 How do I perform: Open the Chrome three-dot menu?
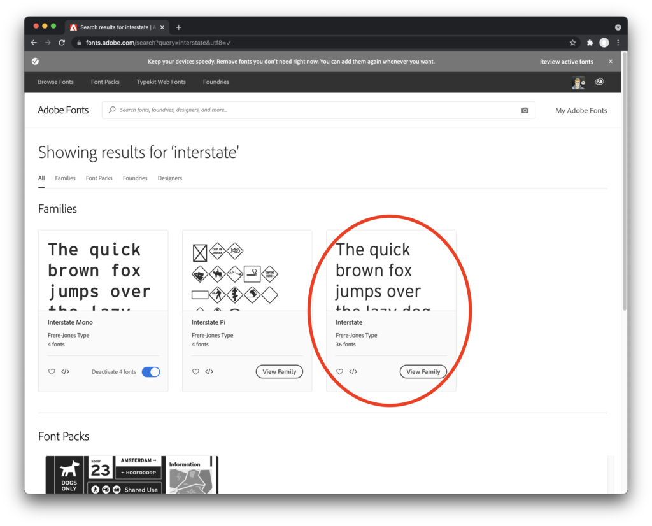(x=618, y=43)
